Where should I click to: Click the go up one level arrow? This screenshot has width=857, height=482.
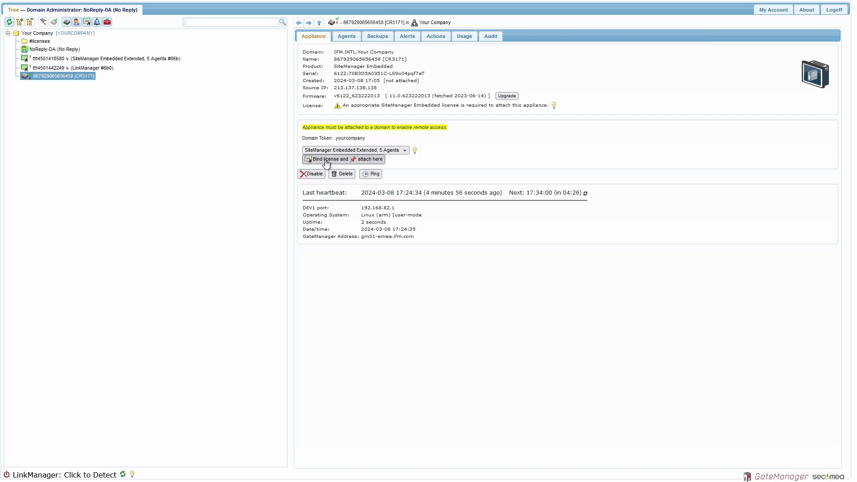point(319,23)
